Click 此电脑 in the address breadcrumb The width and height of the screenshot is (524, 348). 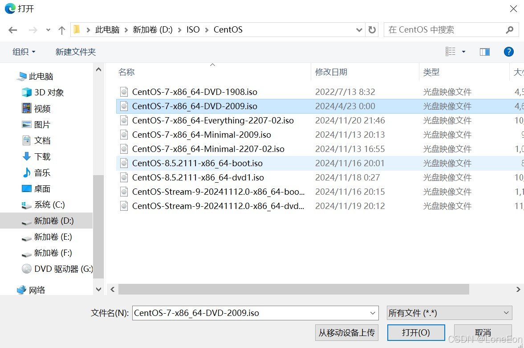tap(107, 30)
